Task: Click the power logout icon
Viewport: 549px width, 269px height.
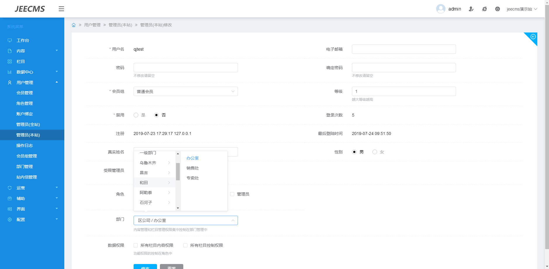Action: (498, 9)
